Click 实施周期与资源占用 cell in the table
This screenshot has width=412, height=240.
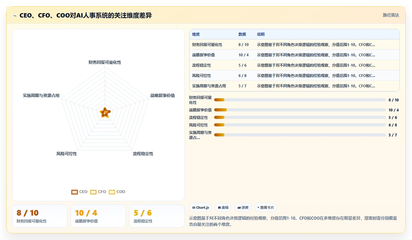[209, 86]
